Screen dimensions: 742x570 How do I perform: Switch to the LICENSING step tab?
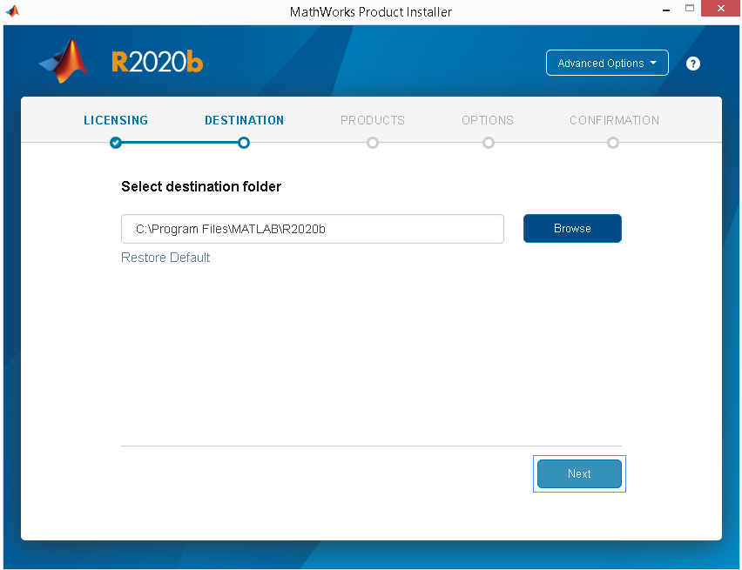point(116,120)
